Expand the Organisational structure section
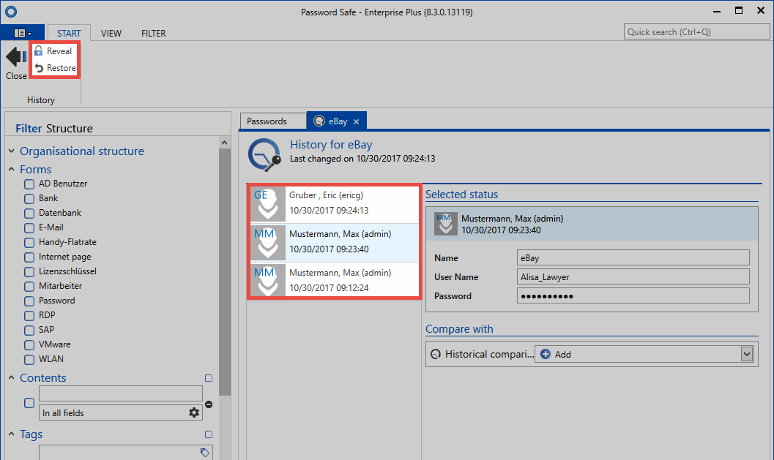The height and width of the screenshot is (460, 774). pos(12,151)
